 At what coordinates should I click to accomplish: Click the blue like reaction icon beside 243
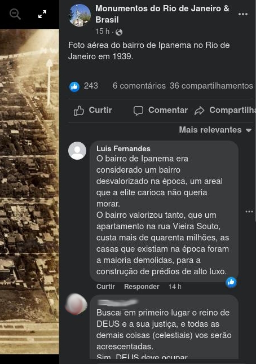(74, 87)
